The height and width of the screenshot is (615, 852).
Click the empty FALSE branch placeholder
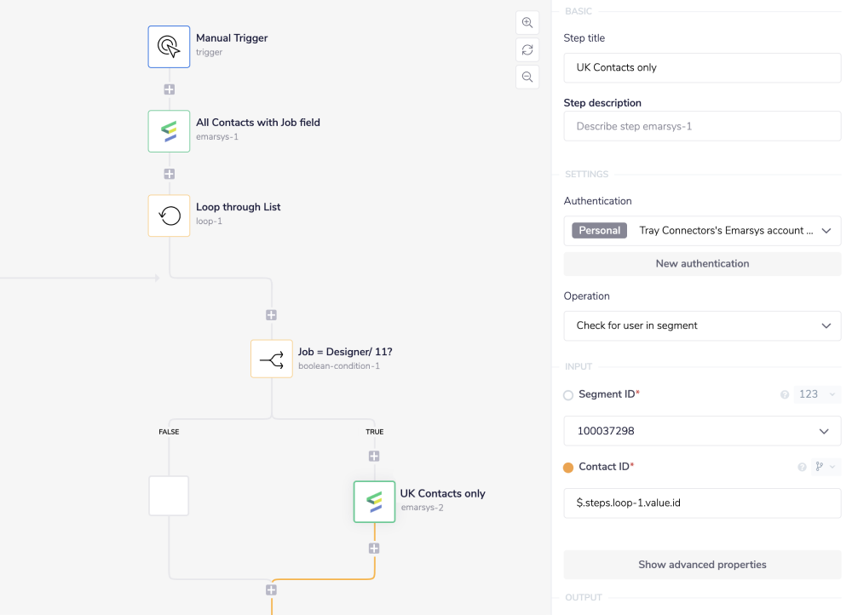[169, 496]
